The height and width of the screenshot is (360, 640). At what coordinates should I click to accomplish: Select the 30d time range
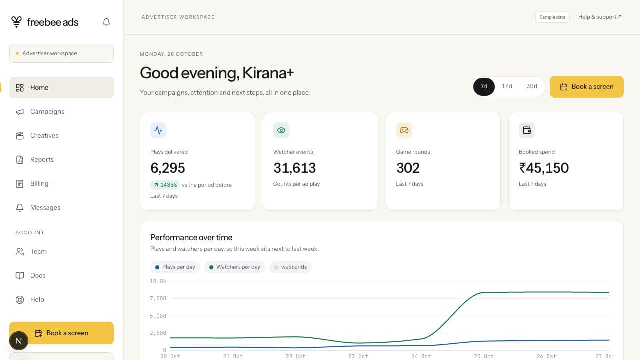(x=532, y=86)
